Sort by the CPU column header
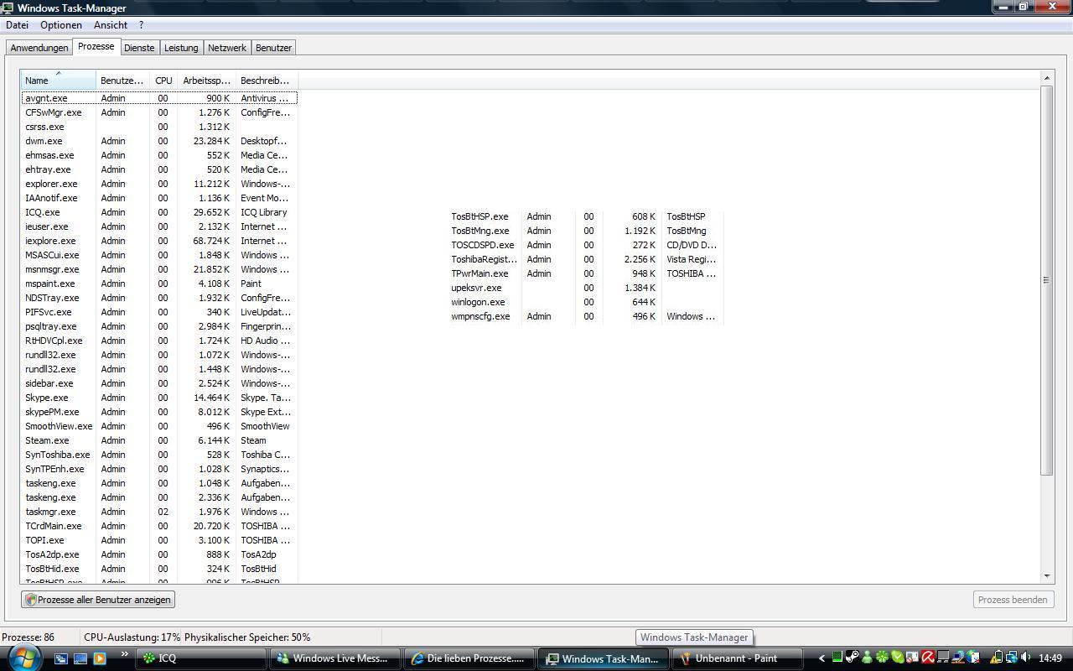 (x=163, y=81)
